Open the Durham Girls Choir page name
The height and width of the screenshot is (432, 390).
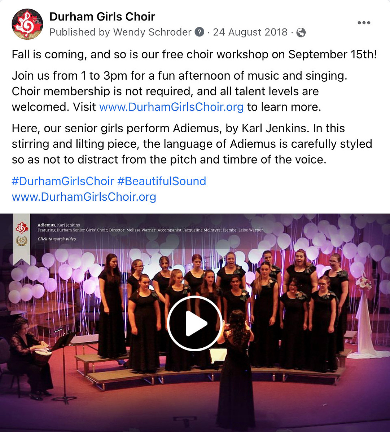click(102, 17)
